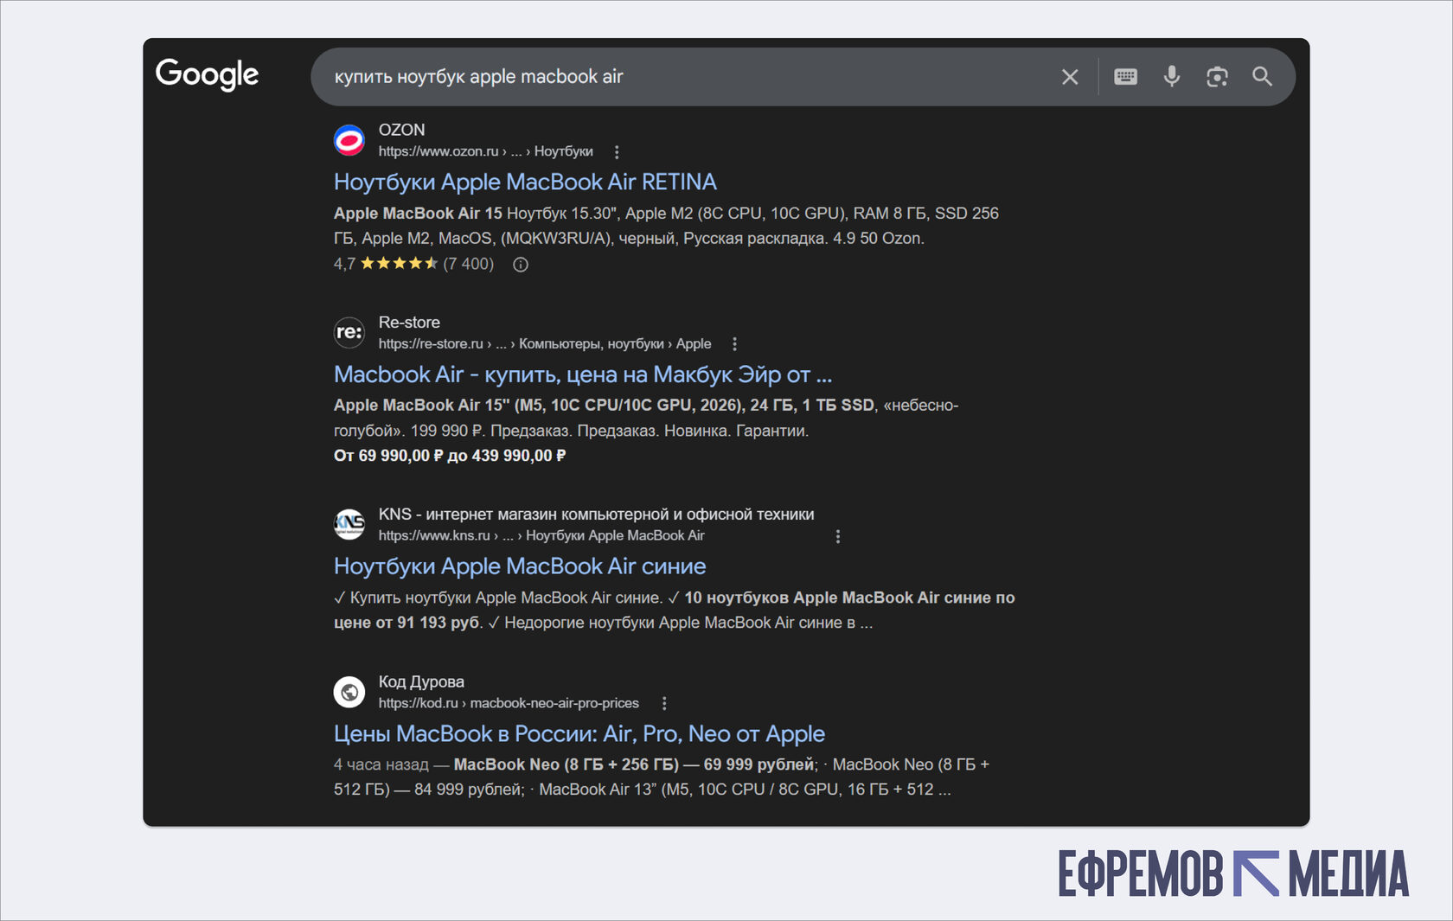Start voice search with the microphone icon
This screenshot has height=921, width=1453.
click(1171, 77)
